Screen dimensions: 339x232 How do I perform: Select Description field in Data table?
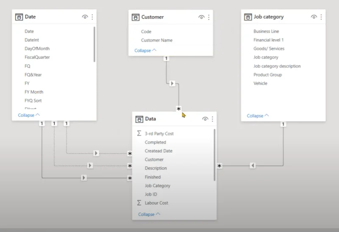(x=156, y=168)
